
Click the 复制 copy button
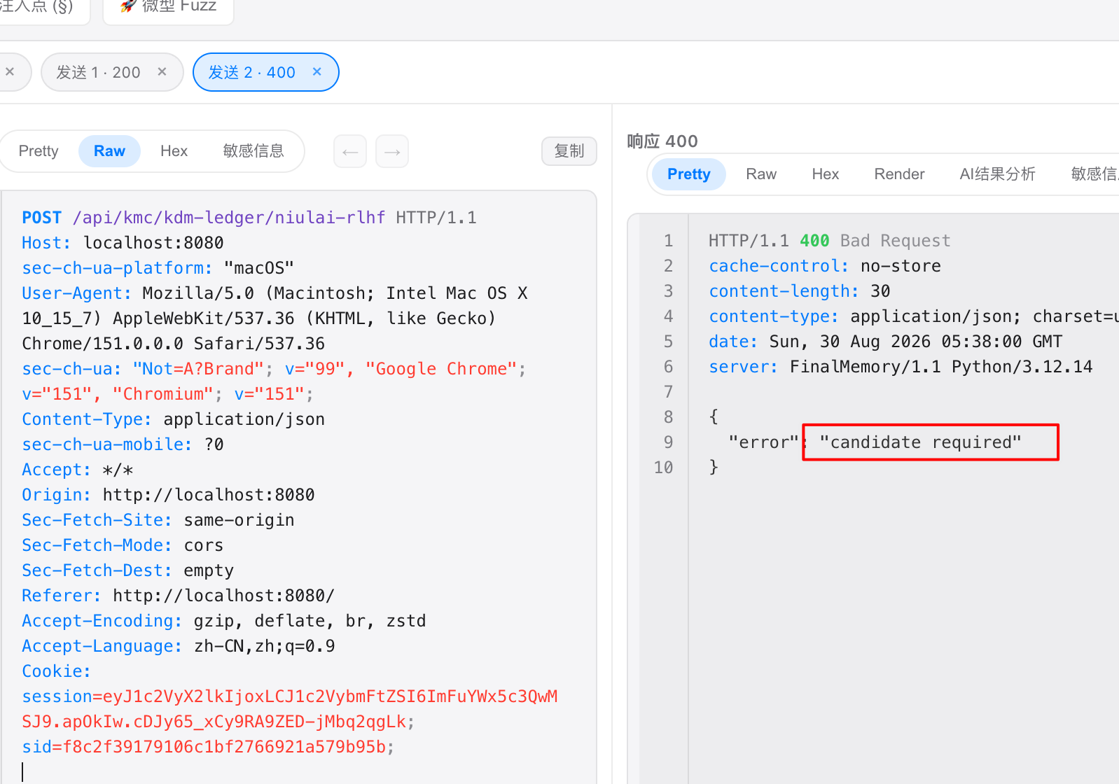coord(569,151)
